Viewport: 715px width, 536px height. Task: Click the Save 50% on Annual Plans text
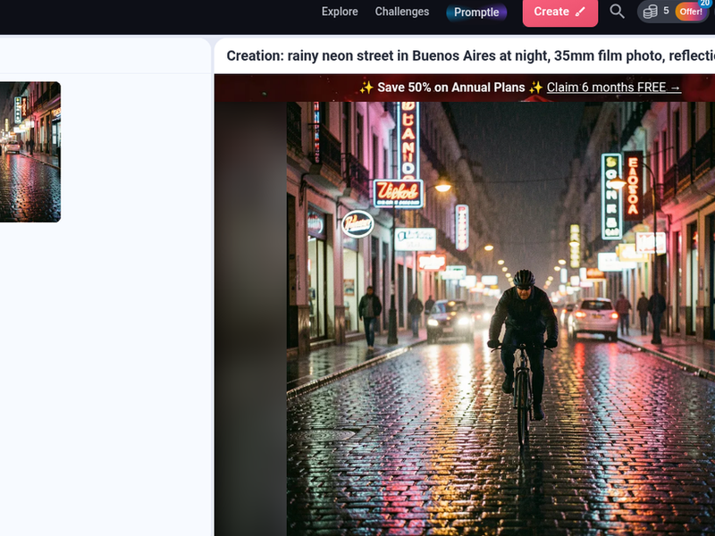pos(451,87)
